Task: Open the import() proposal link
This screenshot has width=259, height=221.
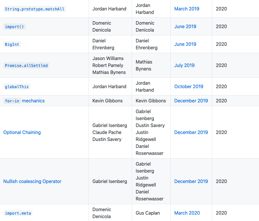Action: (15, 27)
